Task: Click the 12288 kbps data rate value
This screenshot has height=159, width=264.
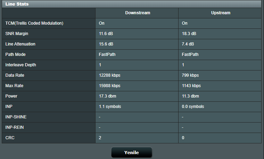Action: point(110,75)
